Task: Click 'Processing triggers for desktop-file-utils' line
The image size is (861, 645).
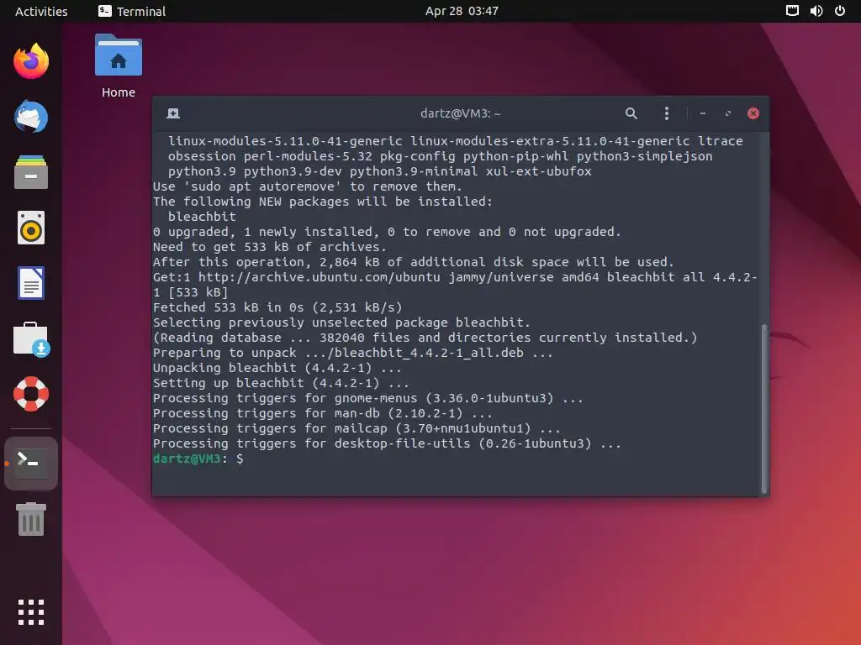Action: coord(387,443)
